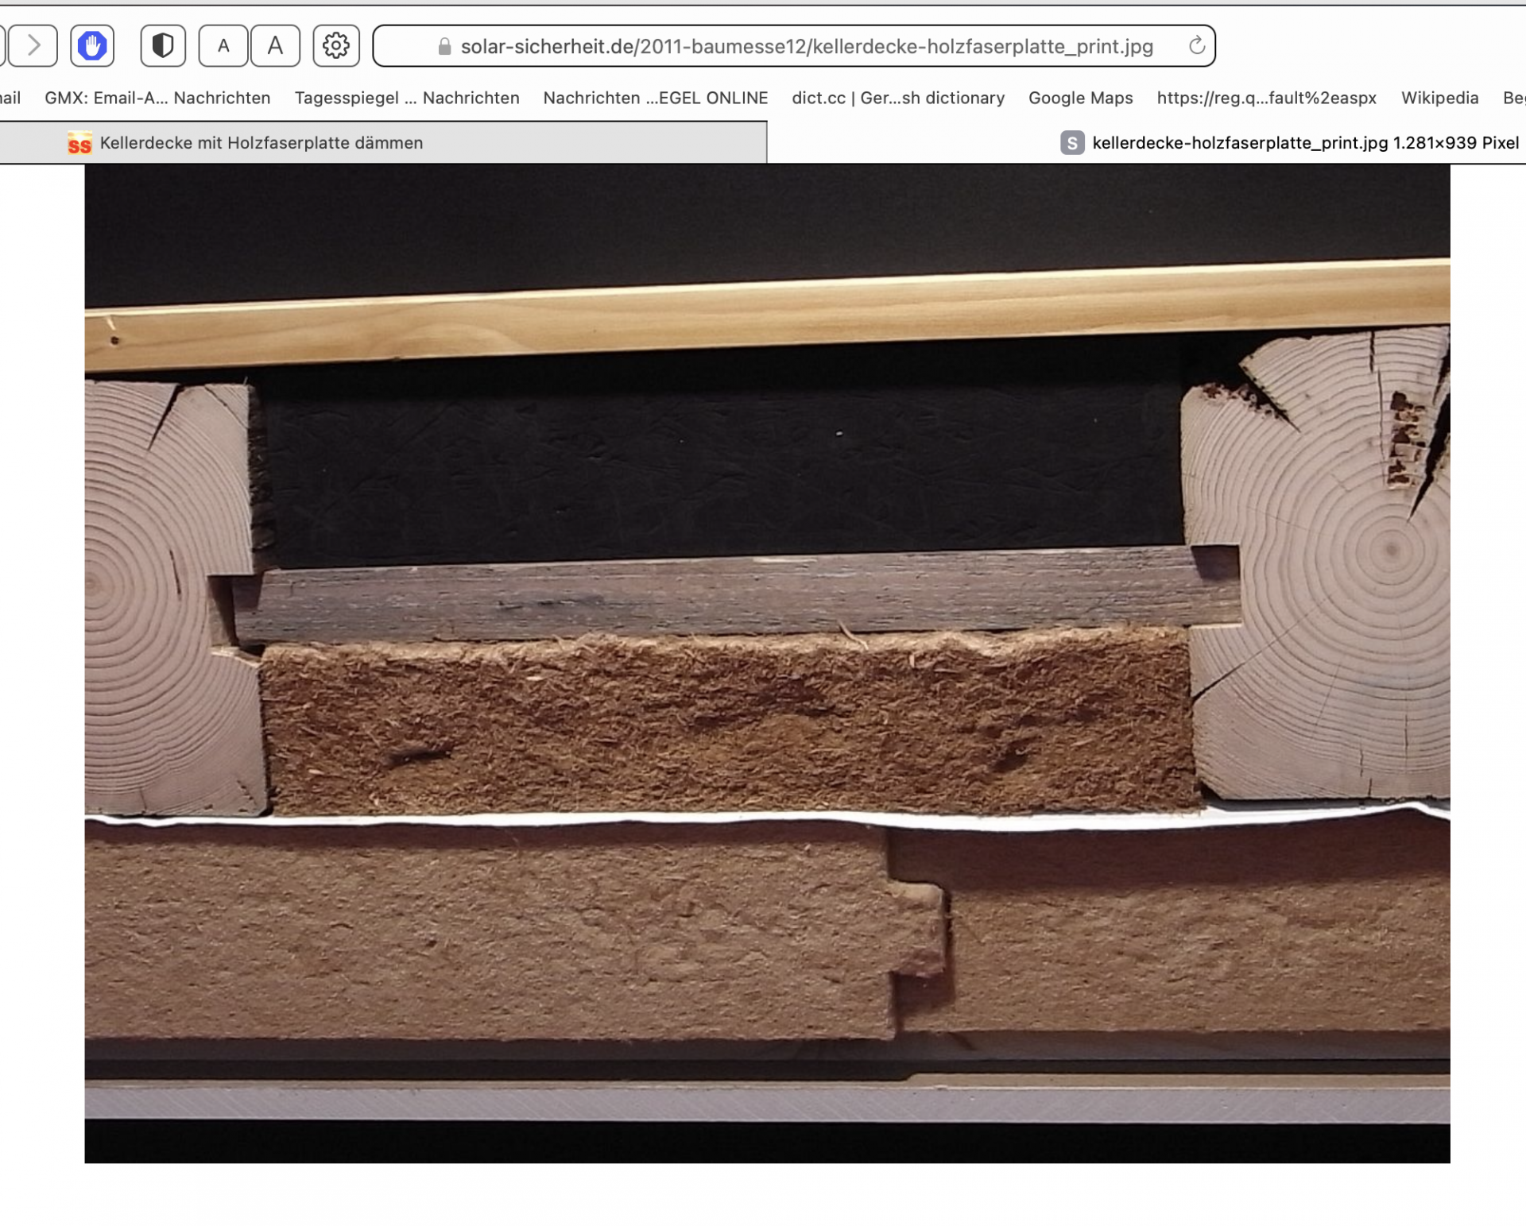Open the Wikipedia bookmark
The height and width of the screenshot is (1226, 1526).
[x=1439, y=98]
